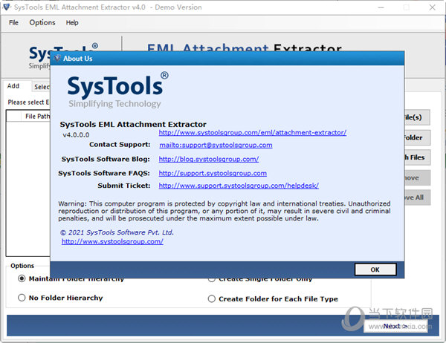
Task: Click the SysTools app icon in title bar
Action: coord(6,7)
